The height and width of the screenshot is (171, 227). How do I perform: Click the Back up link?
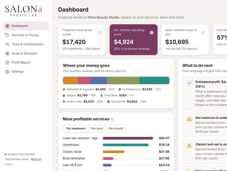point(36,159)
